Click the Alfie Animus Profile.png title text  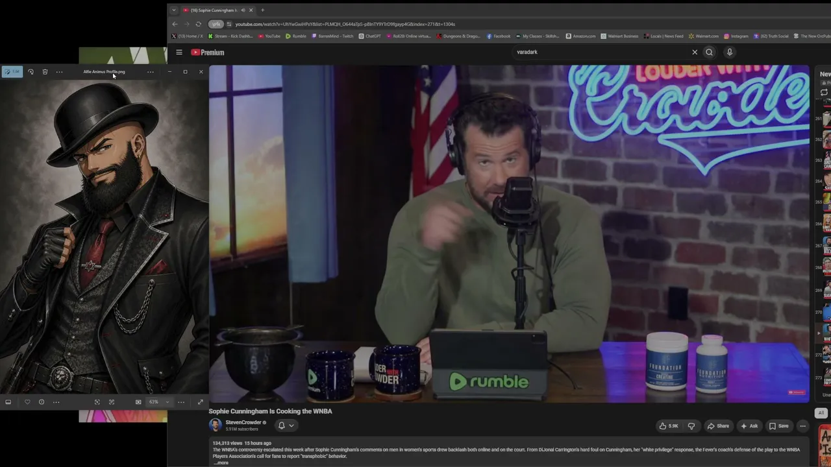click(x=104, y=72)
